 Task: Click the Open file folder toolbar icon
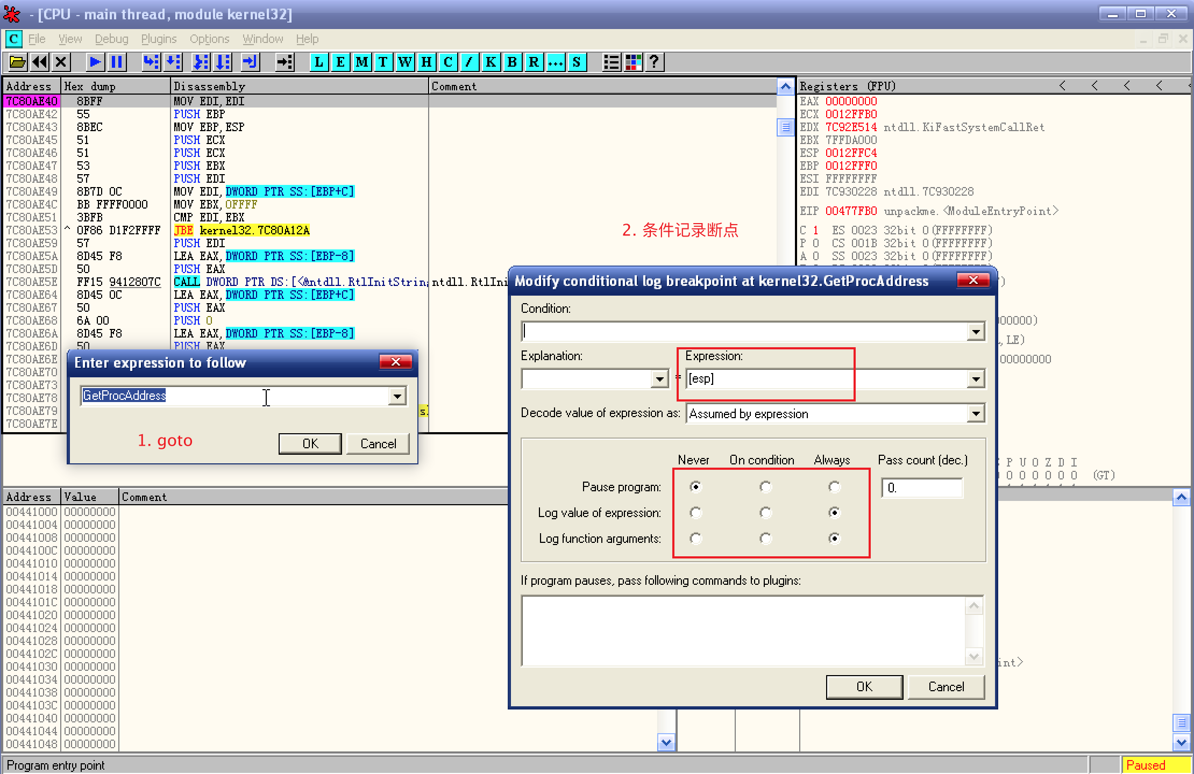coord(17,62)
